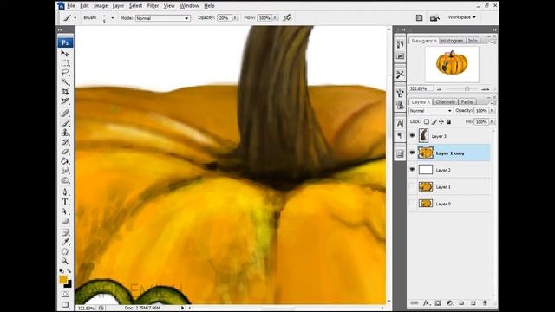Toggle lock all
Image resolution: width=555 pixels, height=312 pixels.
448,121
